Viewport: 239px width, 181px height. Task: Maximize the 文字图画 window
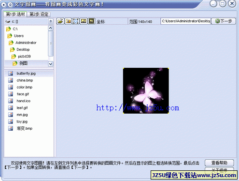click(223, 3)
